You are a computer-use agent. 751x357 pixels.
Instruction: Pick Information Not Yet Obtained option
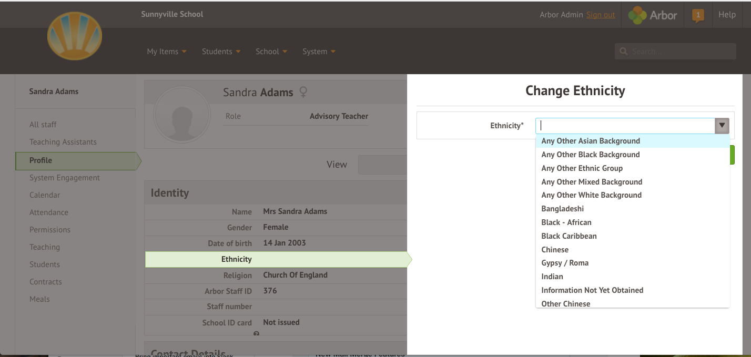pos(592,290)
